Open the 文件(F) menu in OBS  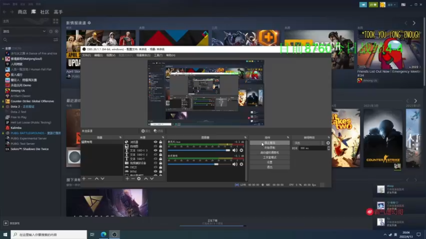pyautogui.click(x=86, y=55)
